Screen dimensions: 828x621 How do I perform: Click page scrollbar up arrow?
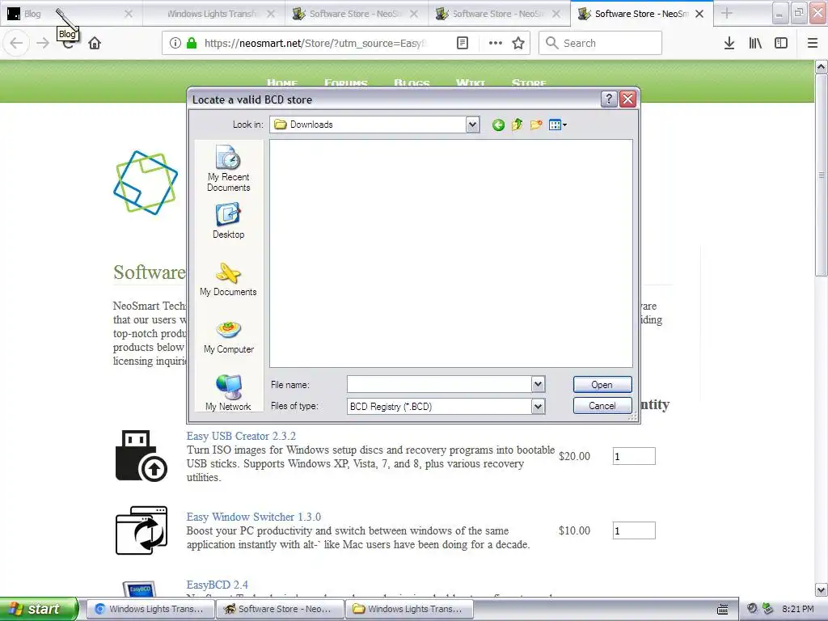[822, 66]
